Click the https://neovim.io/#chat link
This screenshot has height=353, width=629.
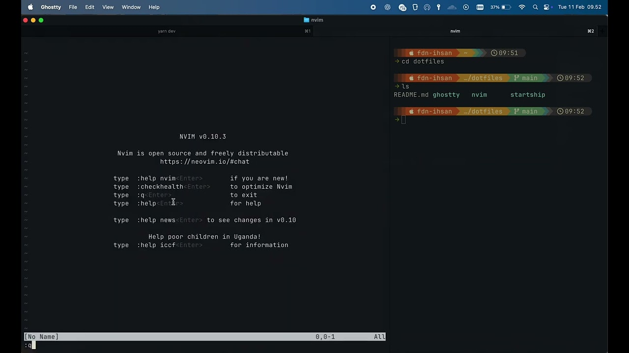(x=204, y=162)
